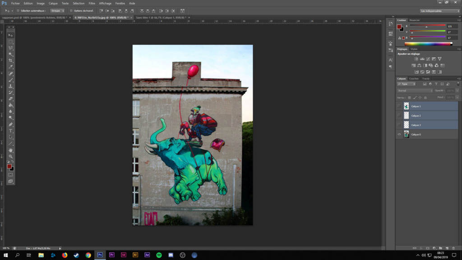Open the Calque menu
Screen dimensions: 462x260
click(53, 4)
